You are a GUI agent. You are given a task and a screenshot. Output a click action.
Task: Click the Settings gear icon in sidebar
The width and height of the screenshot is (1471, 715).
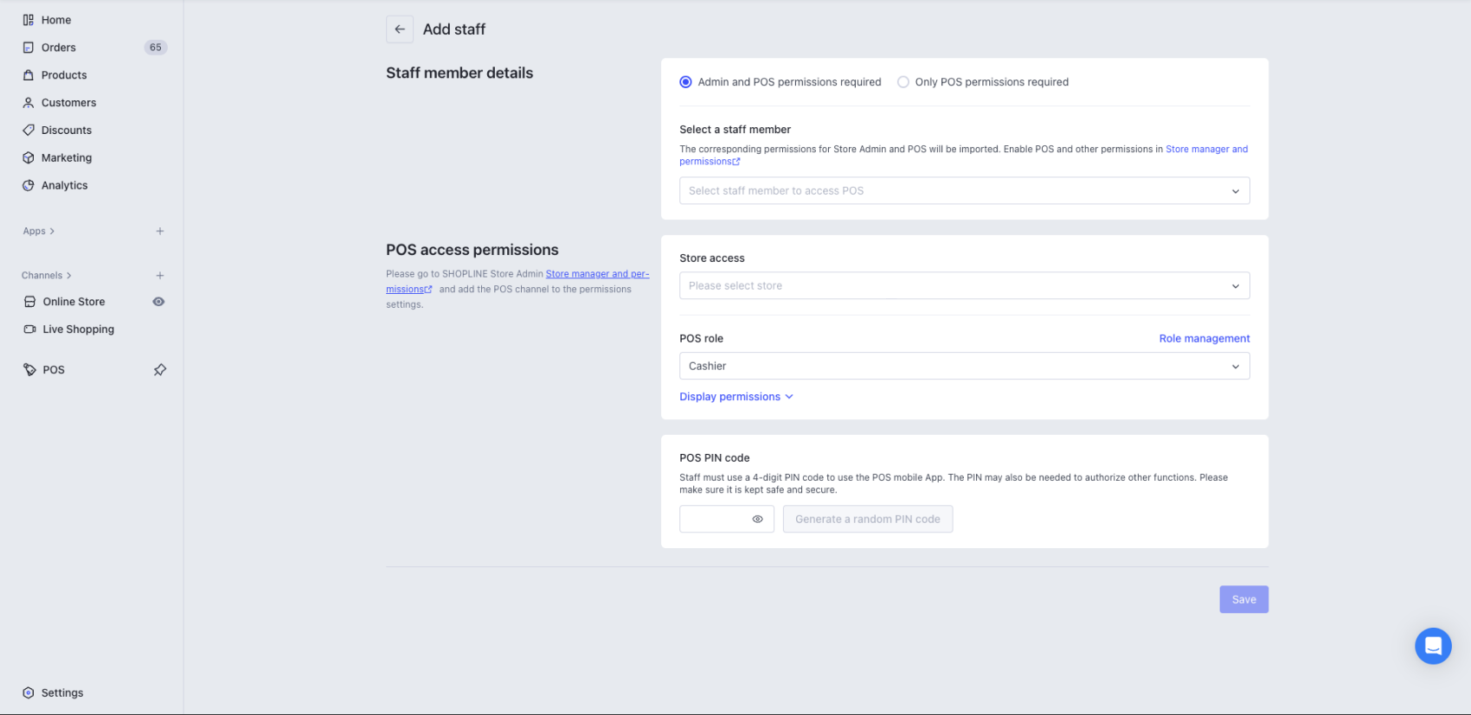coord(29,693)
